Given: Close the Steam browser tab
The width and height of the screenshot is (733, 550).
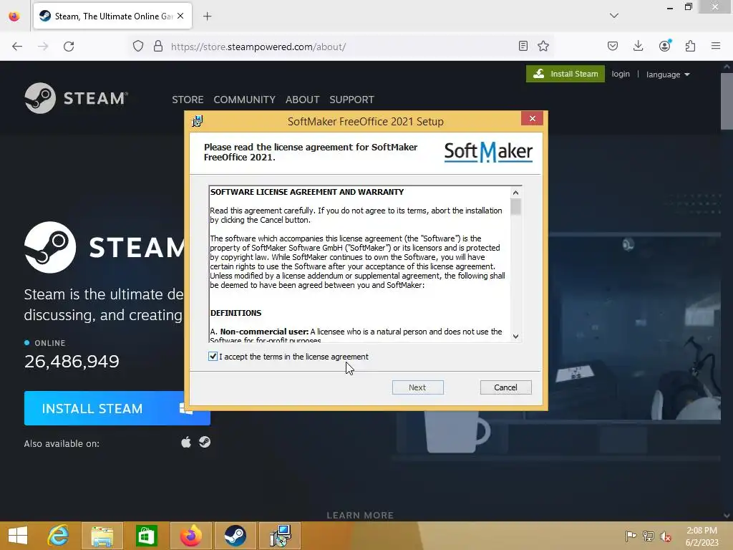Looking at the screenshot, I should click(x=180, y=16).
